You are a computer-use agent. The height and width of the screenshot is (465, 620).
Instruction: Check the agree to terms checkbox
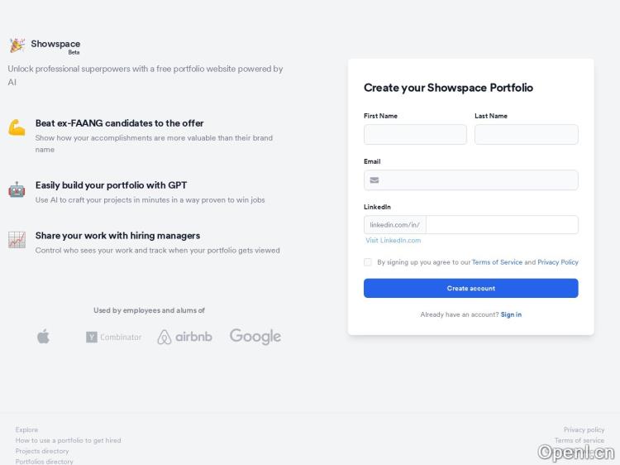point(368,262)
